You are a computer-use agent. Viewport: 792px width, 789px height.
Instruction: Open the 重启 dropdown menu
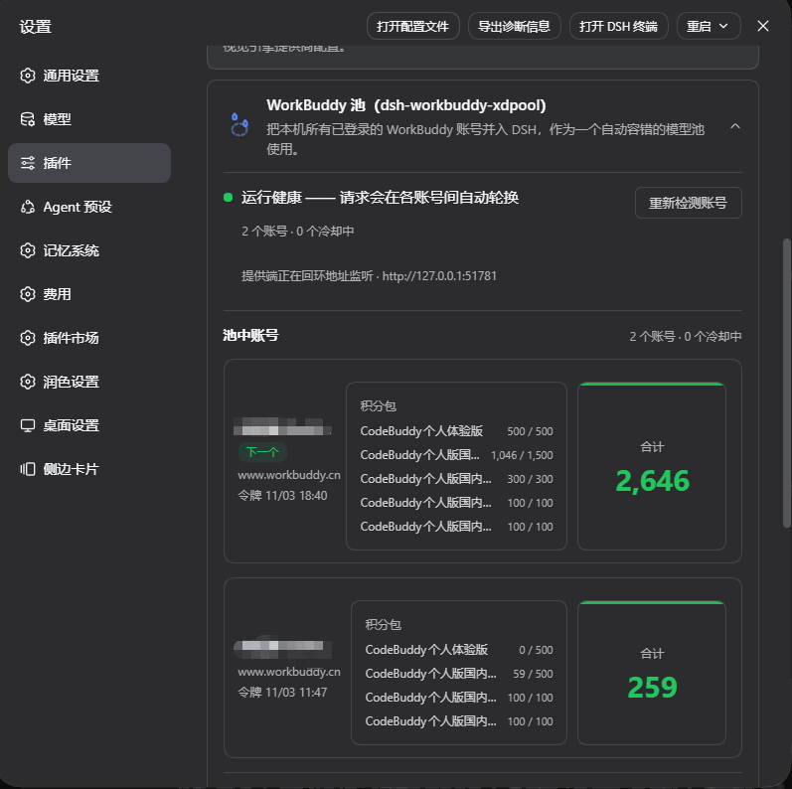[x=709, y=26]
